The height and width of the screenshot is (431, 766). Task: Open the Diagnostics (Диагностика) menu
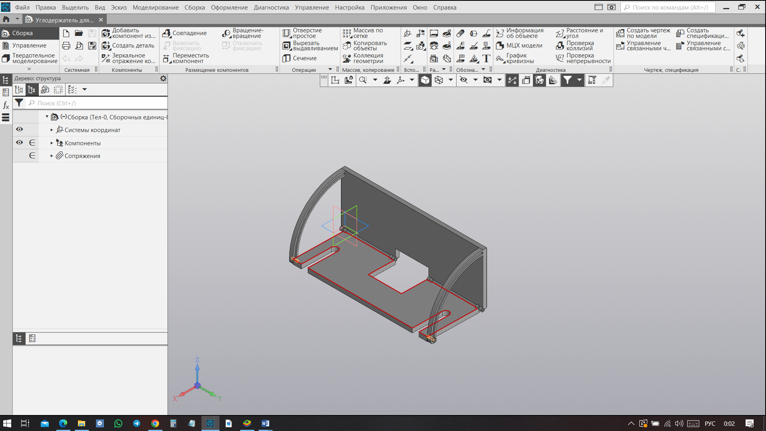271,7
